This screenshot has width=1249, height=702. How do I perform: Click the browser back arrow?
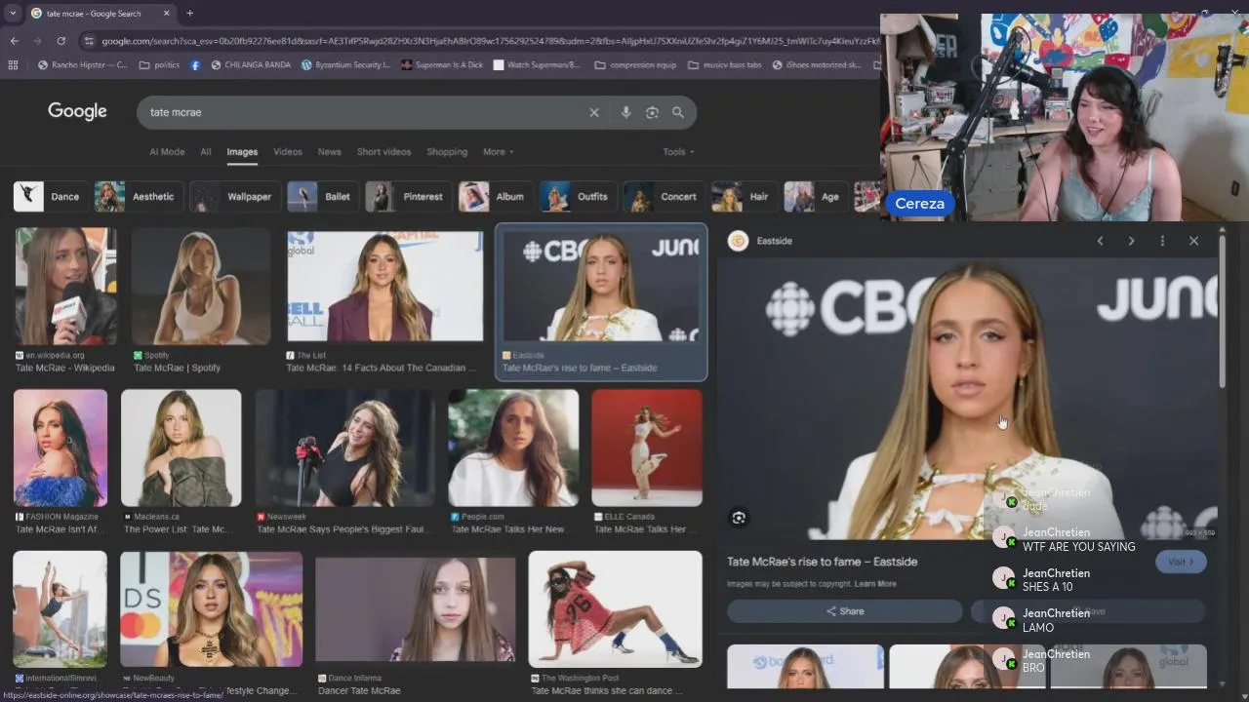pyautogui.click(x=14, y=41)
